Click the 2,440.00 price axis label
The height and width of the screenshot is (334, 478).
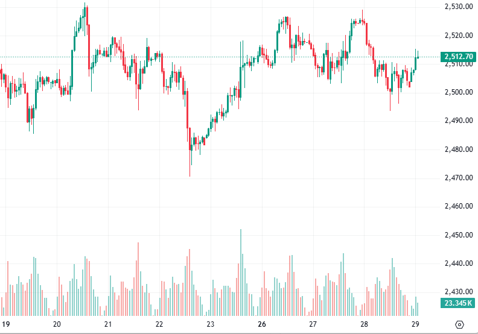click(x=457, y=263)
